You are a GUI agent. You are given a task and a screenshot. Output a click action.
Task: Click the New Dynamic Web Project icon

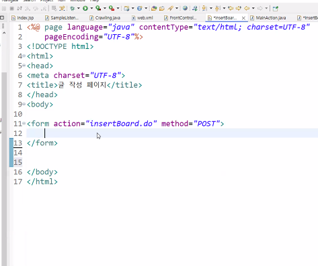coord(126,9)
